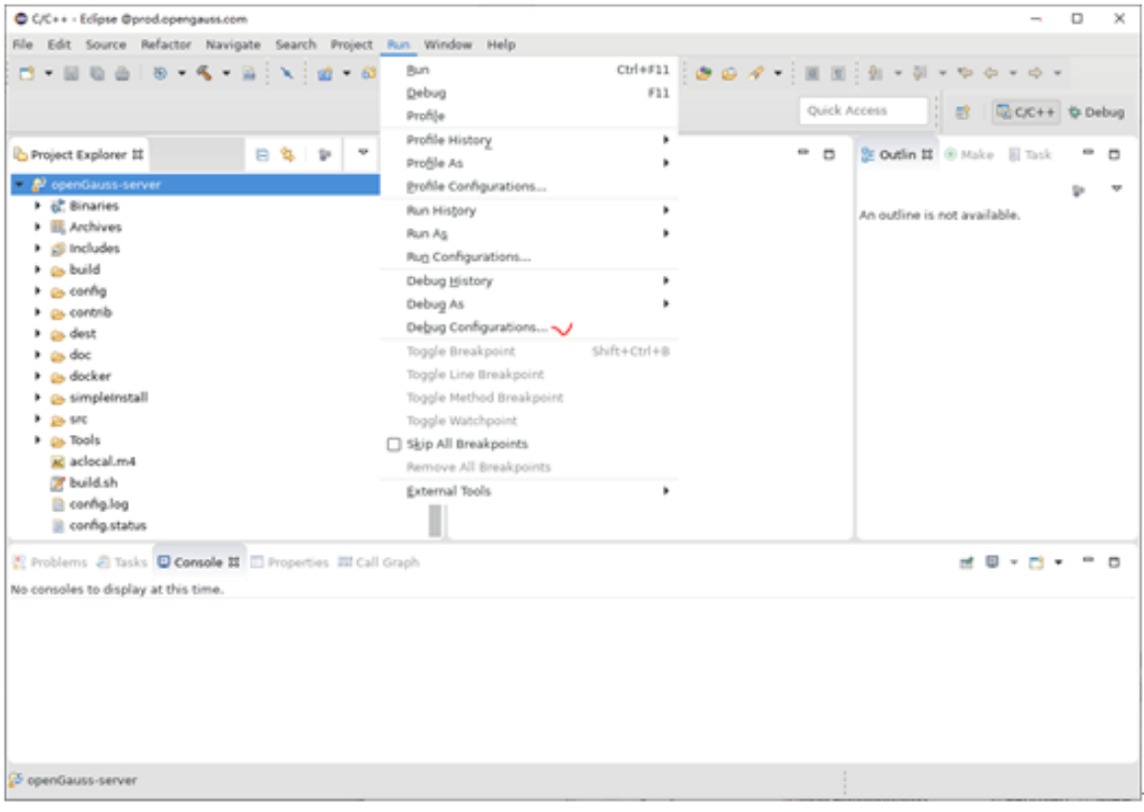The height and width of the screenshot is (812, 1144).
Task: Open the Navigate menu
Action: point(233,45)
